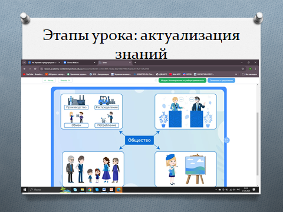Go back using the browser back arrow
Screen dimensions: 283x212
25,69
